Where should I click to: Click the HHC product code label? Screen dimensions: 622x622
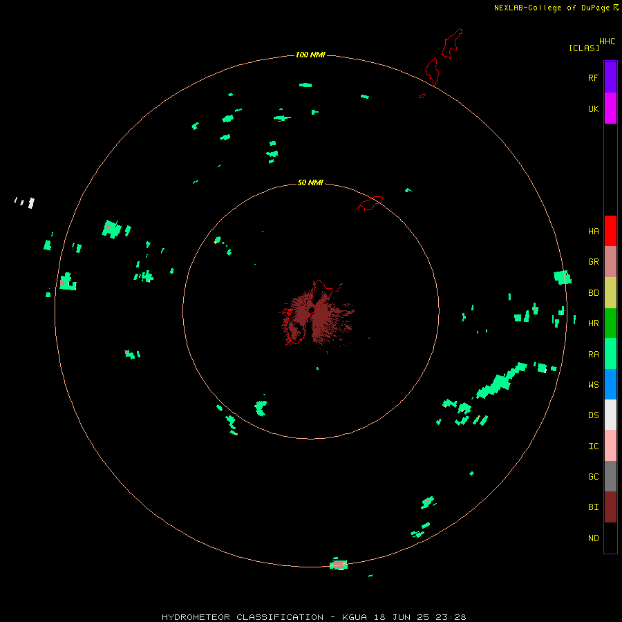coord(607,41)
